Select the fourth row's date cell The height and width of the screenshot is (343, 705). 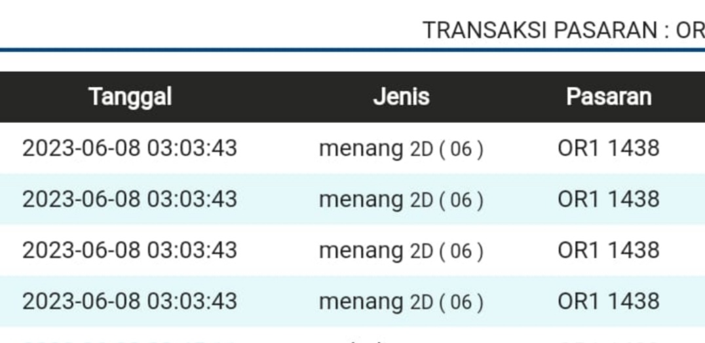(130, 301)
